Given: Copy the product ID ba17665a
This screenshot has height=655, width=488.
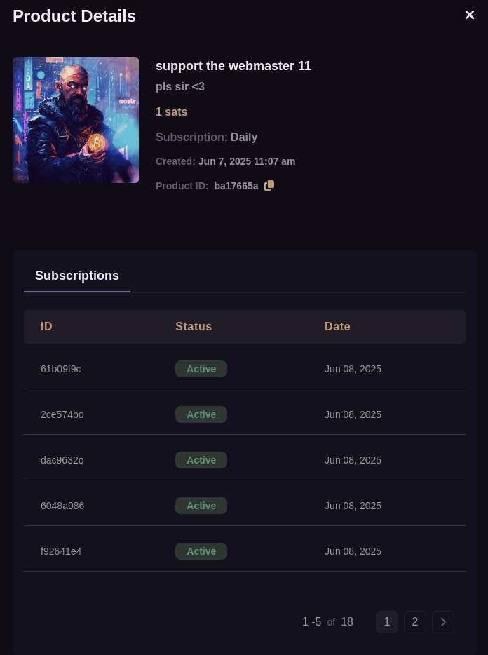Looking at the screenshot, I should click(x=269, y=185).
